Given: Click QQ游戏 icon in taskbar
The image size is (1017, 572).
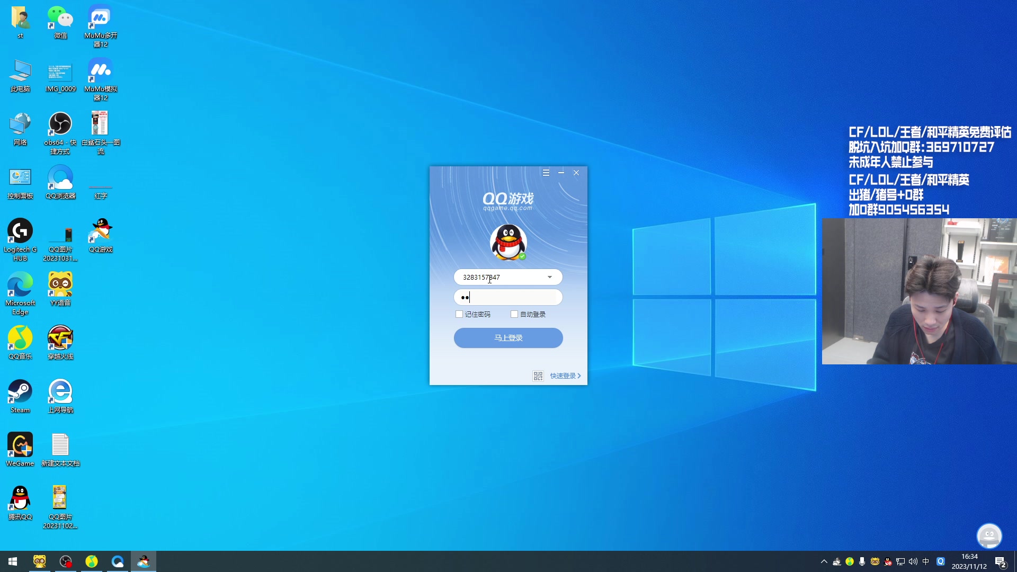Looking at the screenshot, I should [x=144, y=561].
